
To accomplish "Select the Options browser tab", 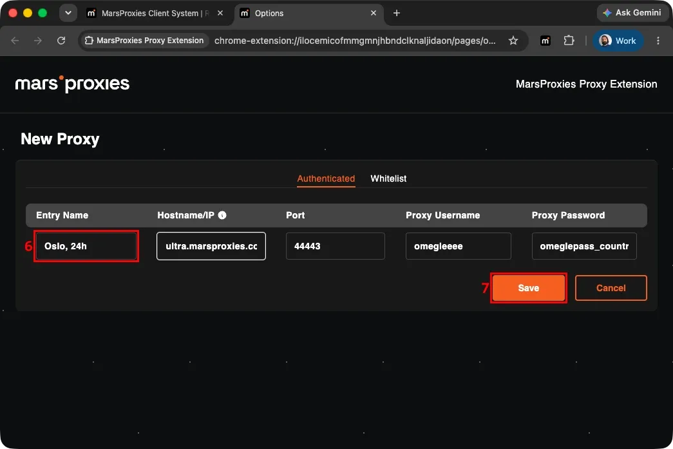I will click(308, 14).
